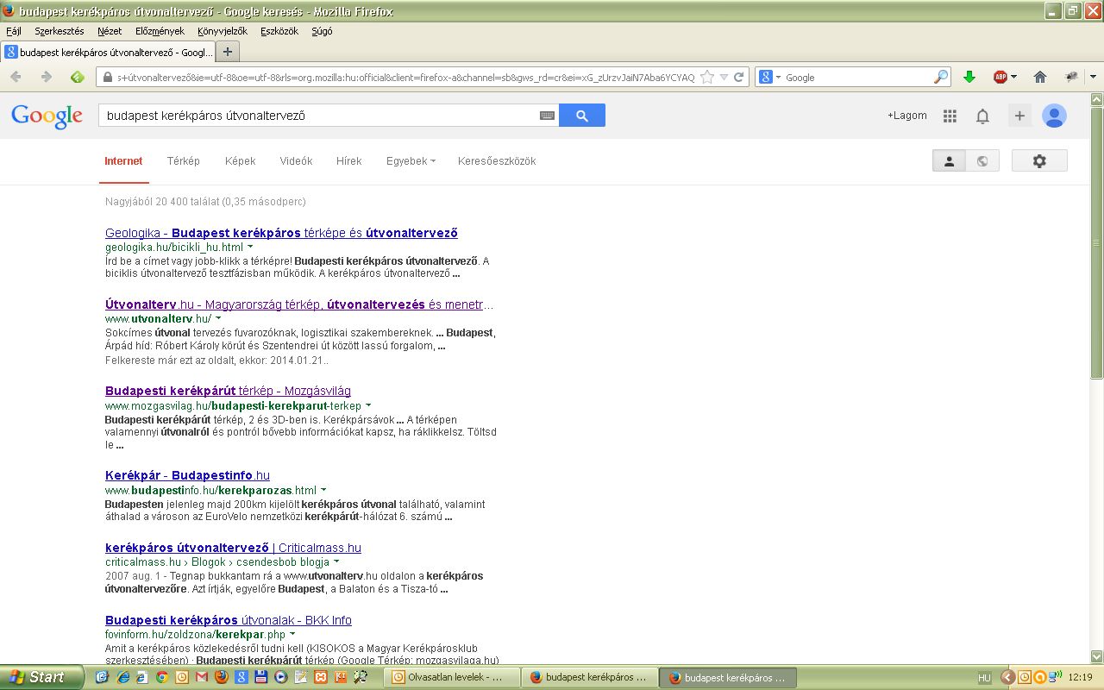Open the Nézet menu
Image resolution: width=1104 pixels, height=690 pixels.
[x=110, y=31]
